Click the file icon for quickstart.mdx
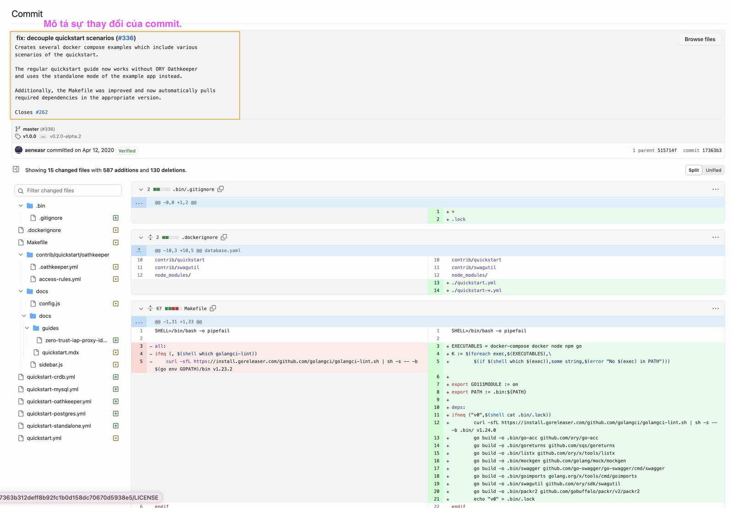 coord(36,353)
